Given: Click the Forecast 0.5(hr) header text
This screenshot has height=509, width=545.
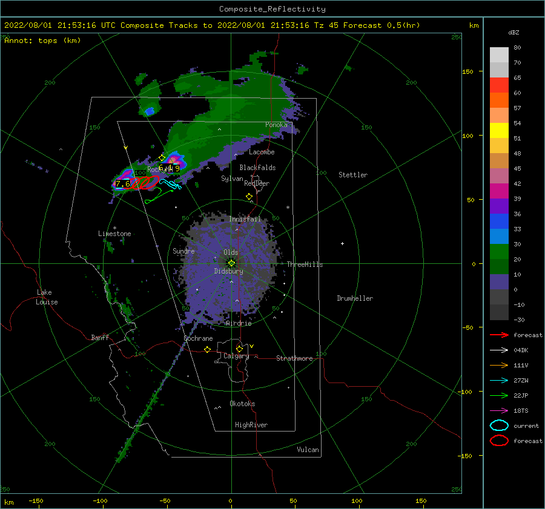Looking at the screenshot, I should (x=381, y=25).
